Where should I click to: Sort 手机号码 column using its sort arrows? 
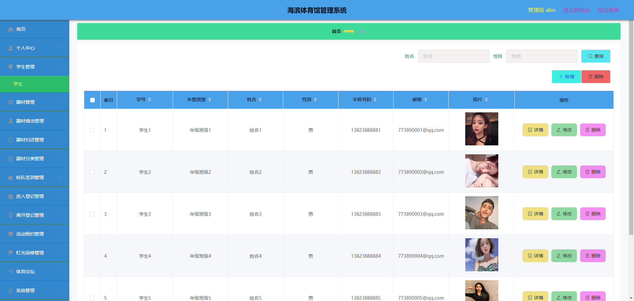[x=375, y=100]
